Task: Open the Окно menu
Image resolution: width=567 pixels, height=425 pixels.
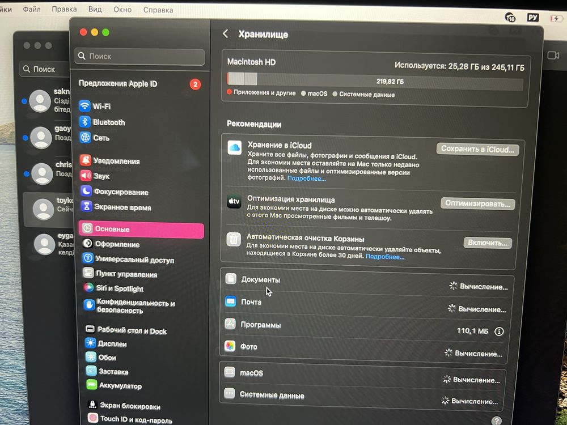Action: click(122, 10)
